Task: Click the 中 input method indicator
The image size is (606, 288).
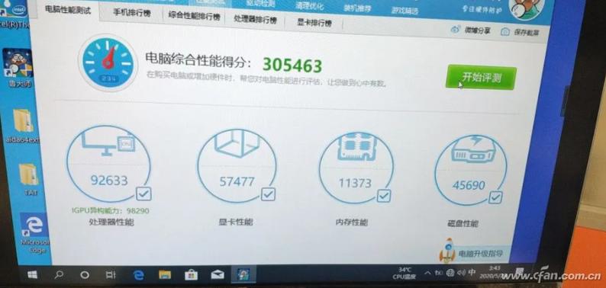Action: (x=472, y=273)
